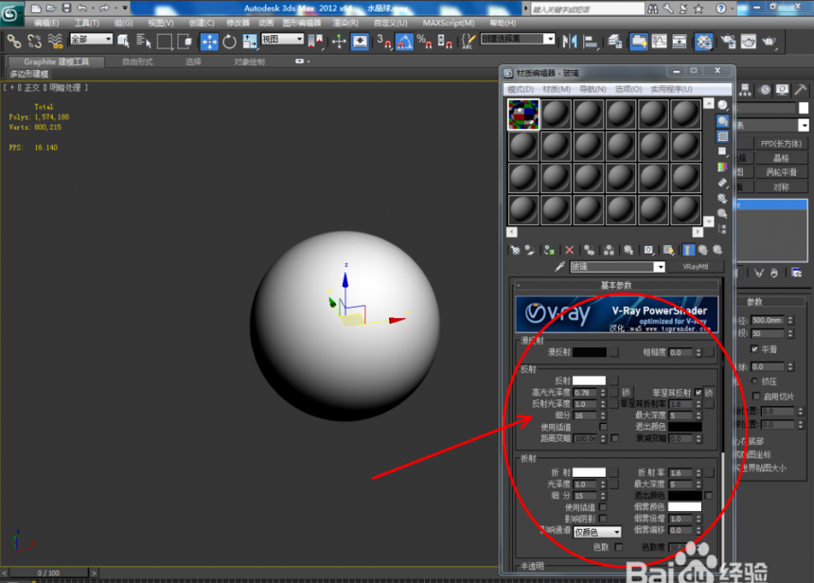Viewport: 814px width, 583px height.
Task: Enable the 色散 checkbox
Action: [x=618, y=547]
